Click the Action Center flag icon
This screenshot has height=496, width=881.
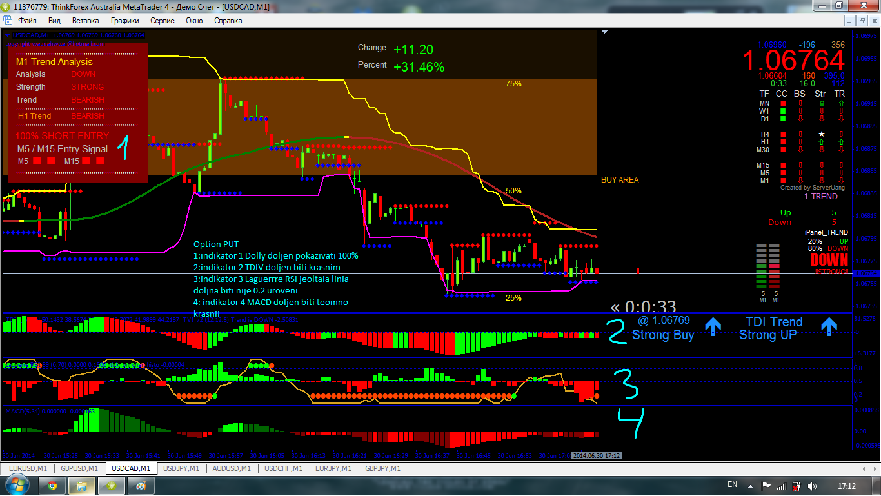click(766, 486)
